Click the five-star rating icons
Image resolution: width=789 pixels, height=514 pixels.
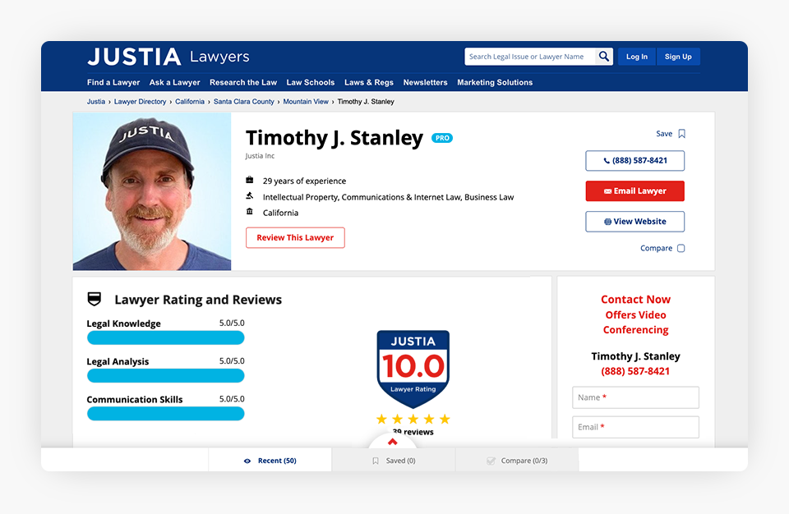pos(413,419)
